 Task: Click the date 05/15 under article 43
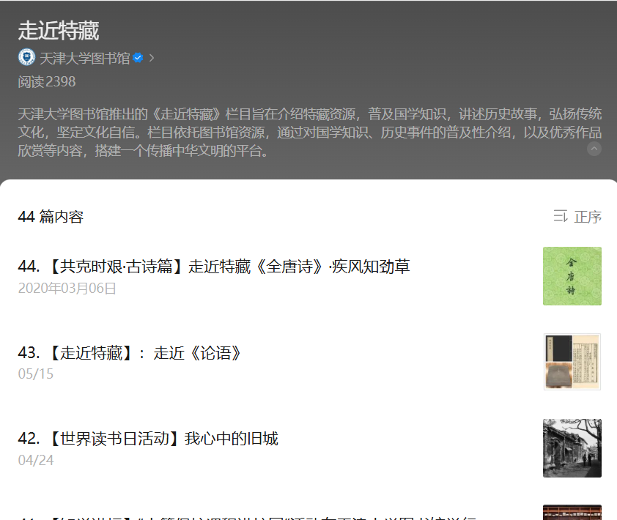click(x=36, y=374)
